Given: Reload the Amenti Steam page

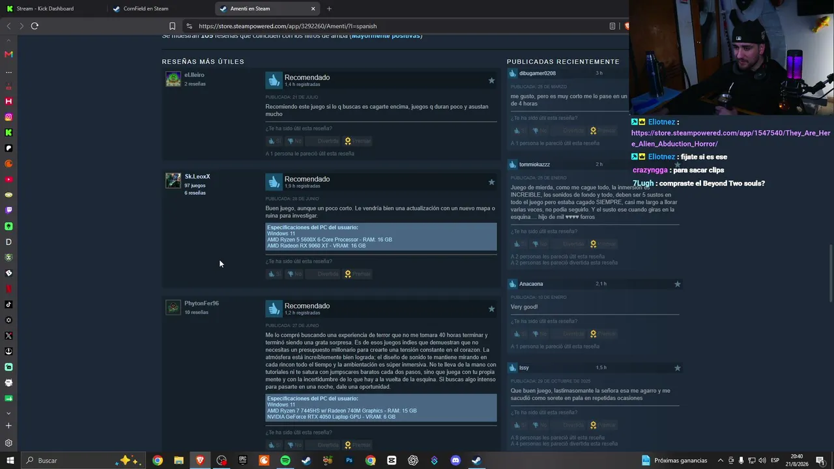Looking at the screenshot, I should [35, 26].
